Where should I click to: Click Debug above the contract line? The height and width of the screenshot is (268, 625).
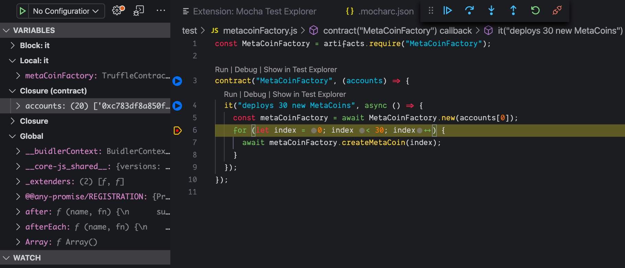[246, 69]
